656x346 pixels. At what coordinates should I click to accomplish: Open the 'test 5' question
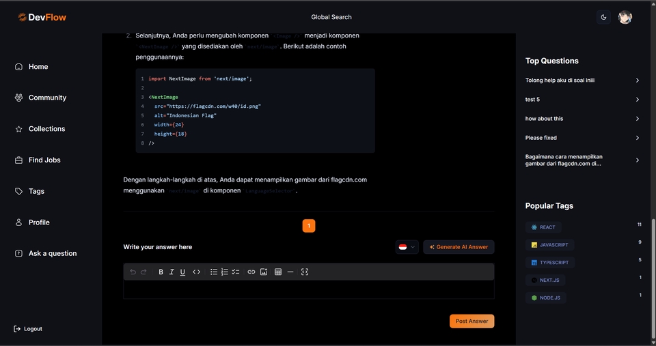(532, 100)
